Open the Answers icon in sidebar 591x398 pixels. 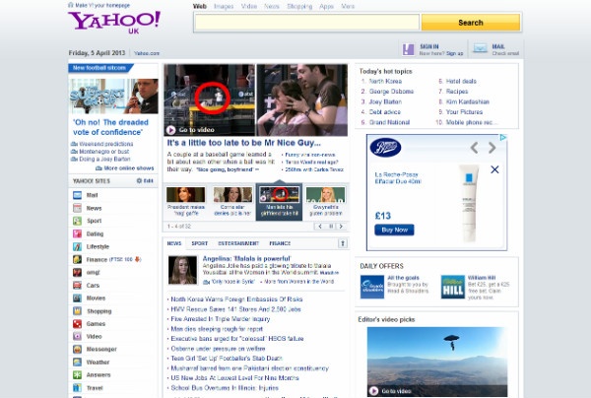click(77, 374)
